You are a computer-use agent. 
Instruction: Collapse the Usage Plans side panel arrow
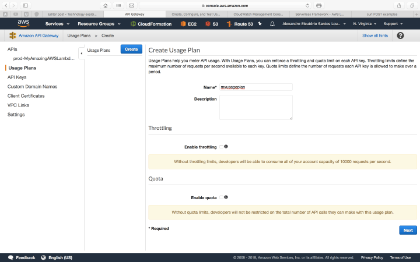(81, 52)
